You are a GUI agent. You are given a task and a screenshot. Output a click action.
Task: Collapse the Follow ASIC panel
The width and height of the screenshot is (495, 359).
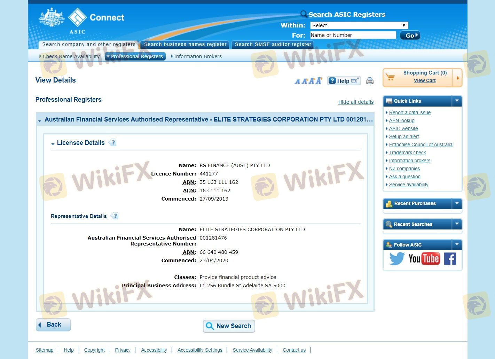click(x=457, y=245)
